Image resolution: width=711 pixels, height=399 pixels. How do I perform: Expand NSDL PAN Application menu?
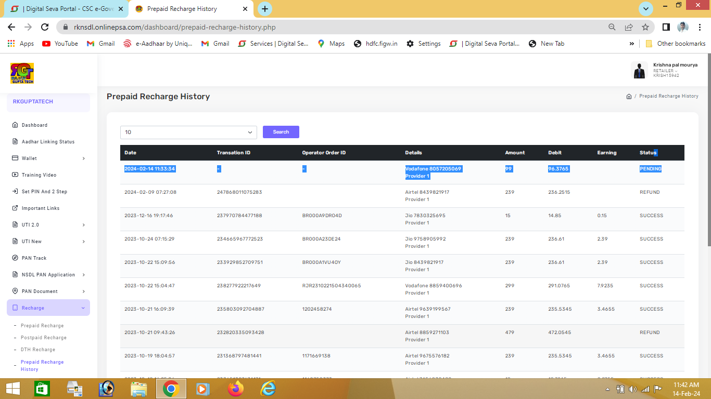tap(48, 275)
